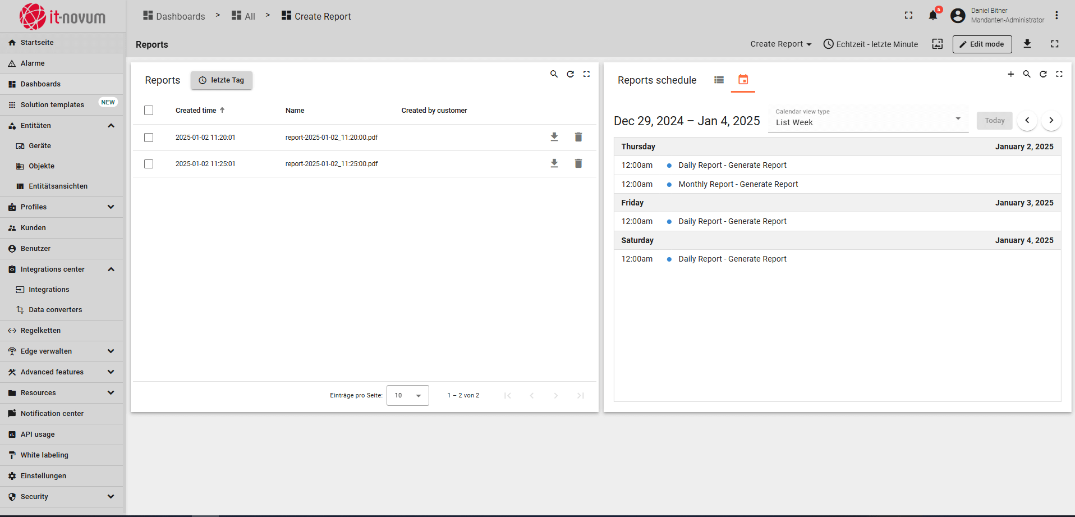Delete report-2025-01-02_11:25:00.pdf using trash icon
Image resolution: width=1075 pixels, height=517 pixels.
point(578,163)
